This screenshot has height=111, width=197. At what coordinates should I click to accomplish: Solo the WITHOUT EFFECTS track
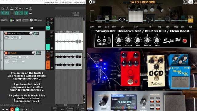pos(52,36)
